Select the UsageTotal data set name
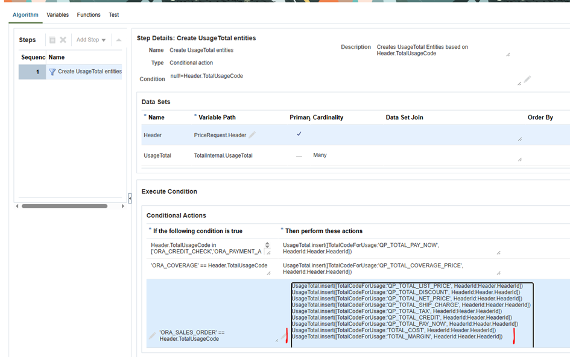570x357 pixels. [157, 155]
